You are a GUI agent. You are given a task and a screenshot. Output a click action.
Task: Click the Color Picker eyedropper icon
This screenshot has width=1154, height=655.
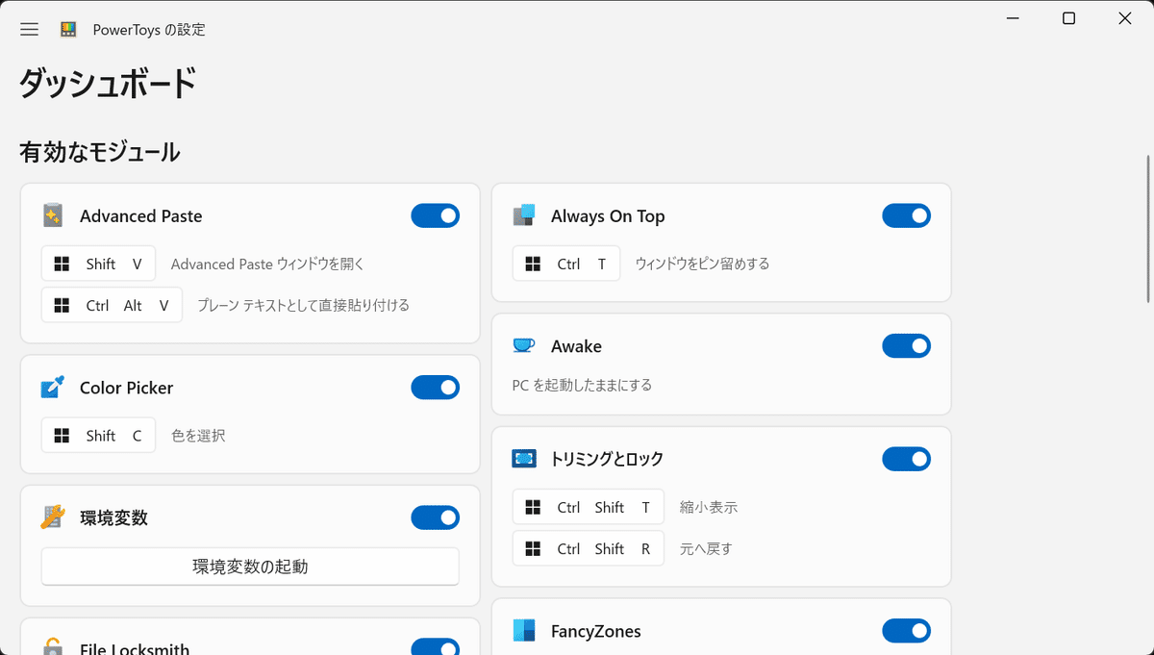53,387
